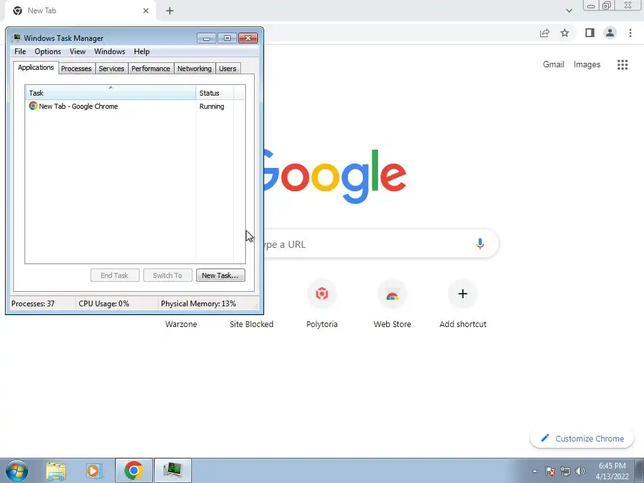Toggle Chrome's side panel icon
This screenshot has width=644, height=483.
(x=590, y=33)
